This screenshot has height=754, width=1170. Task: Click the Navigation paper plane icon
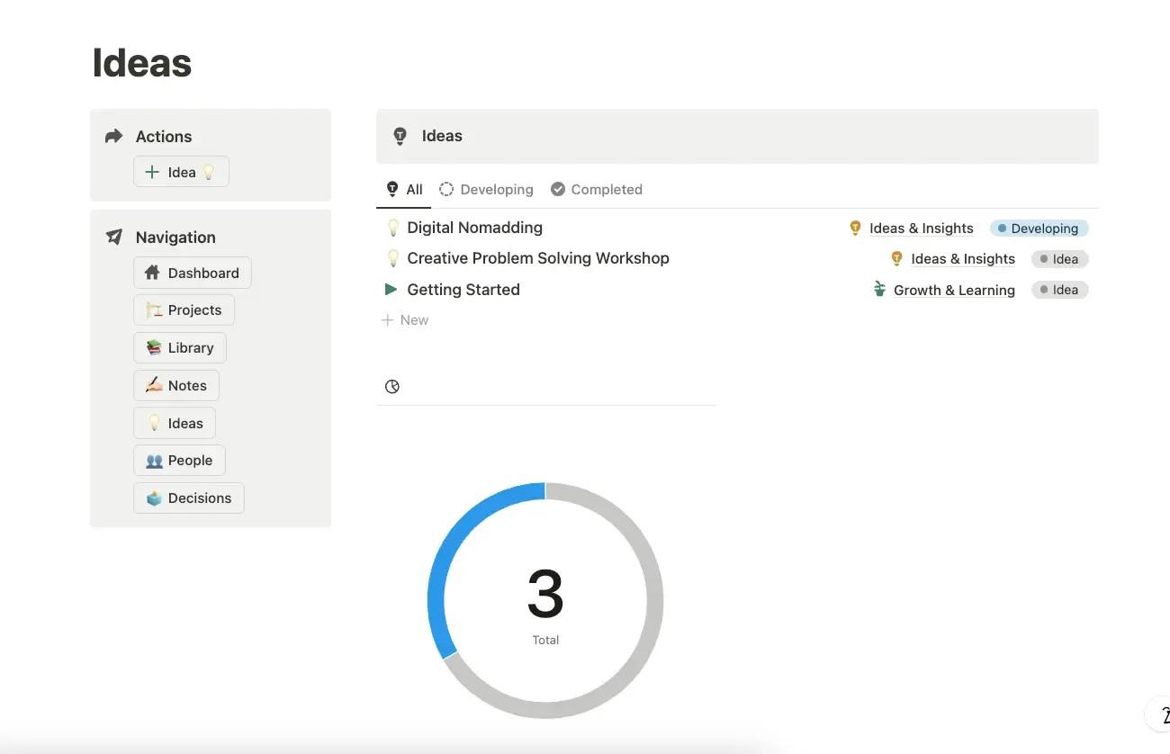[114, 237]
